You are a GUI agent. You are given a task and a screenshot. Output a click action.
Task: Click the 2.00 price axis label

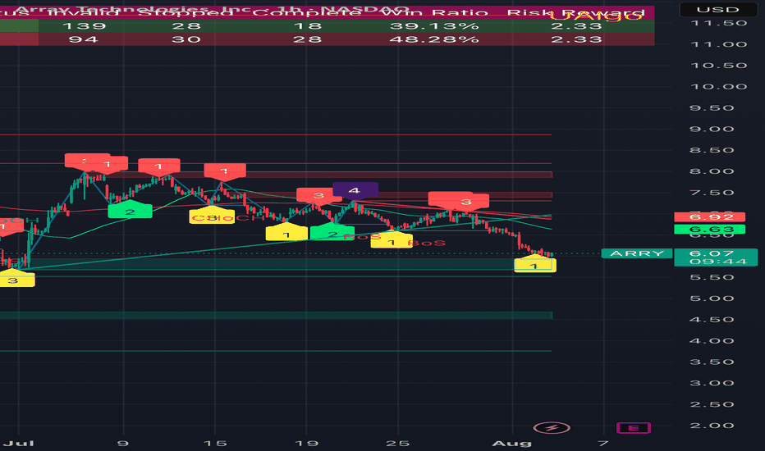712,426
